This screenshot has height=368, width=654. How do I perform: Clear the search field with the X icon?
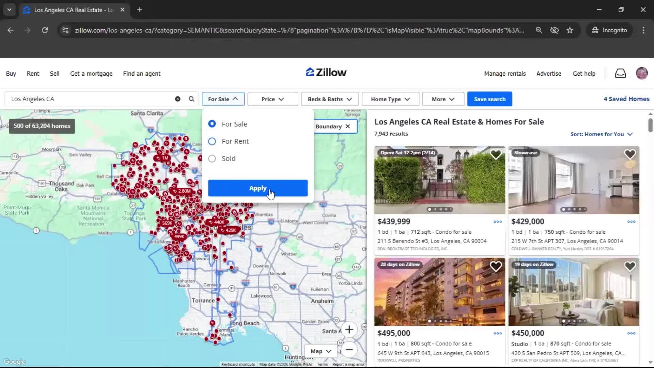177,99
